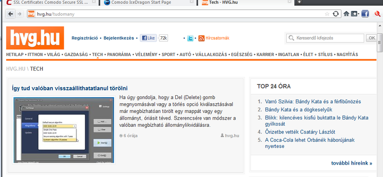Open the VILÁG menu item
This screenshot has height=177, width=383.
pyautogui.click(x=54, y=55)
